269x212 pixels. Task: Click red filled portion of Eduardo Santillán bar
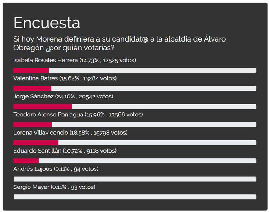(x=26, y=161)
